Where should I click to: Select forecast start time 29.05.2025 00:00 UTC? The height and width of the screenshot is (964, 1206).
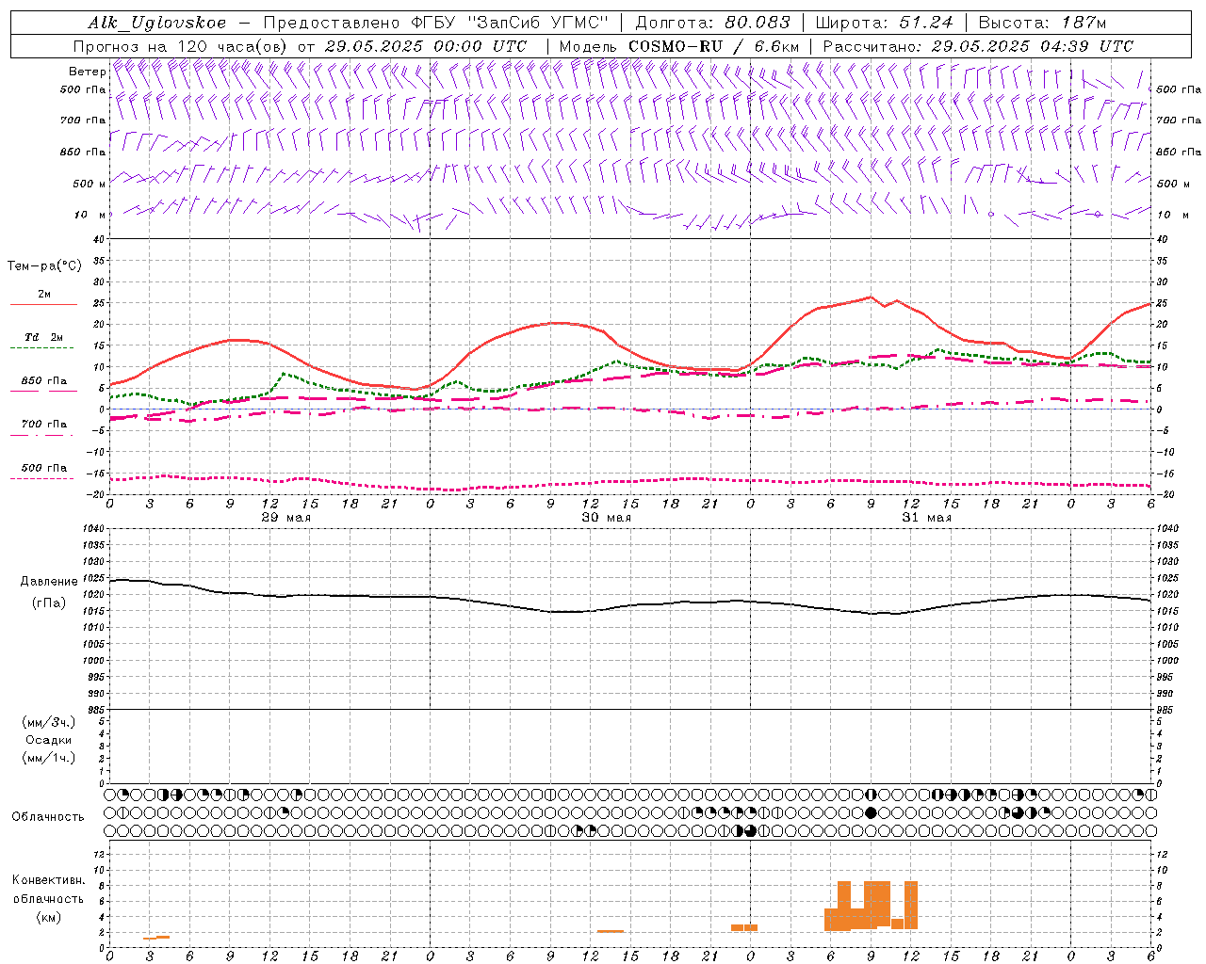coord(426,46)
